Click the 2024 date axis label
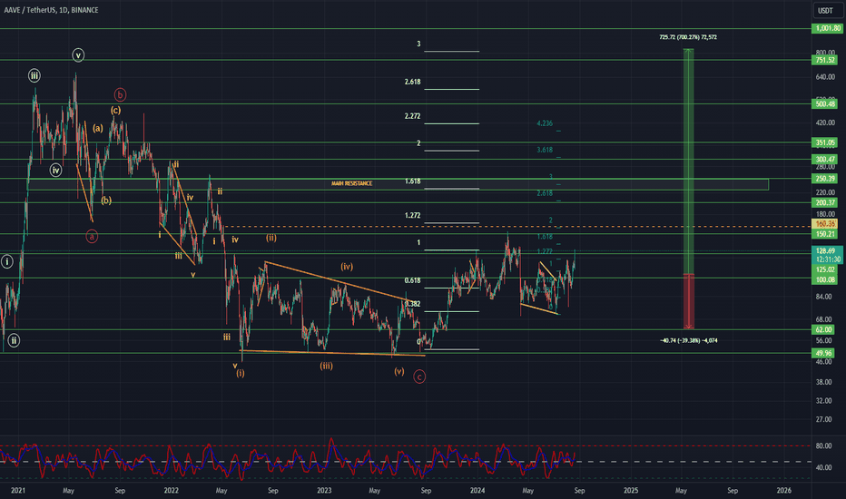This screenshot has width=846, height=499. pos(477,490)
